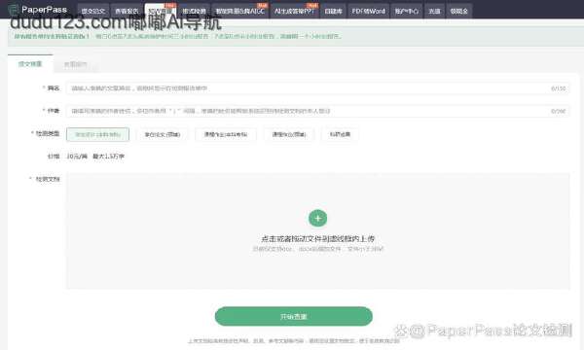584x350 pixels.
Task: Choose the 科研成果 detection type option
Action: coord(340,134)
